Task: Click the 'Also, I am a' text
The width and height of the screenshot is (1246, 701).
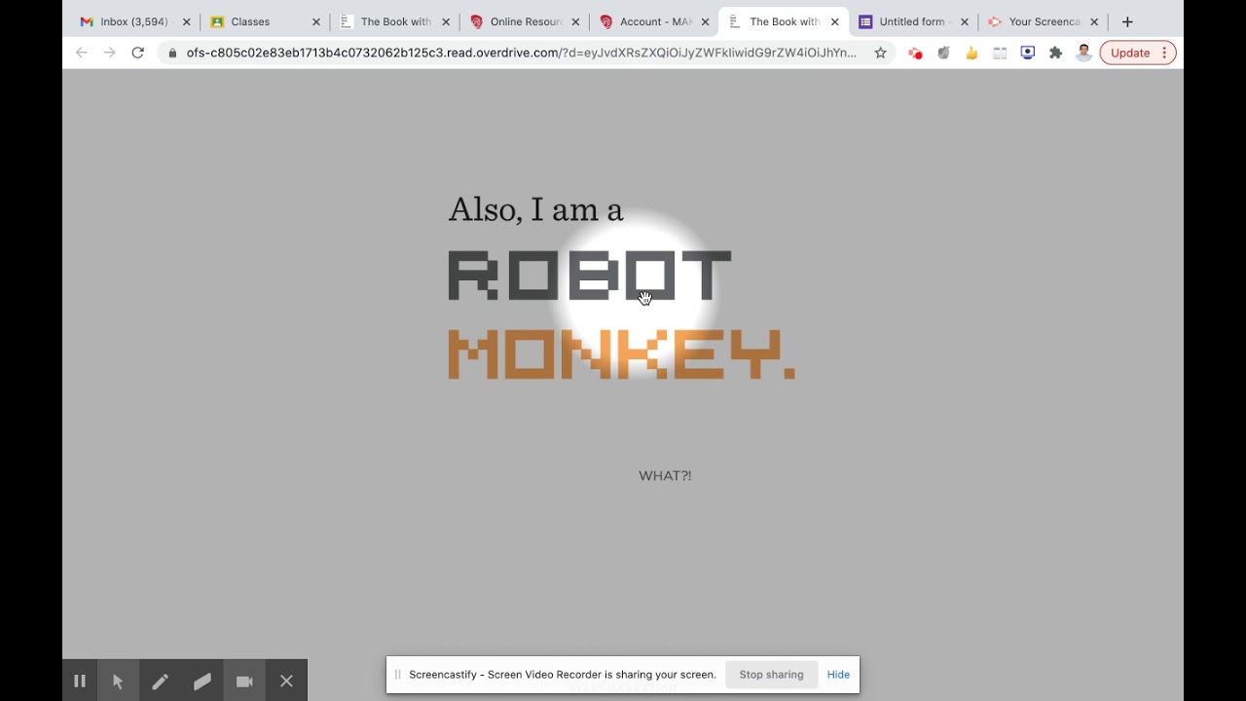Action: [535, 210]
